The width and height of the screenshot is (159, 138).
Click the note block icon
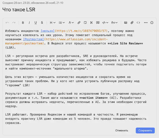pos(85,23)
